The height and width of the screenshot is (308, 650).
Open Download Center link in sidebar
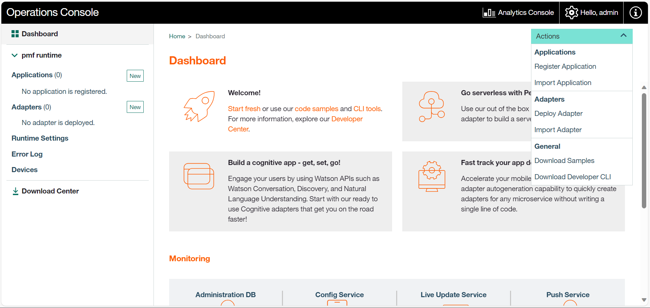[x=50, y=191]
